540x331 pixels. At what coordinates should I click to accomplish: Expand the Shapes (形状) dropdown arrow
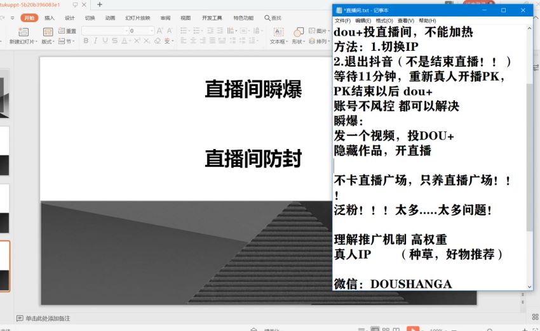tap(304, 42)
